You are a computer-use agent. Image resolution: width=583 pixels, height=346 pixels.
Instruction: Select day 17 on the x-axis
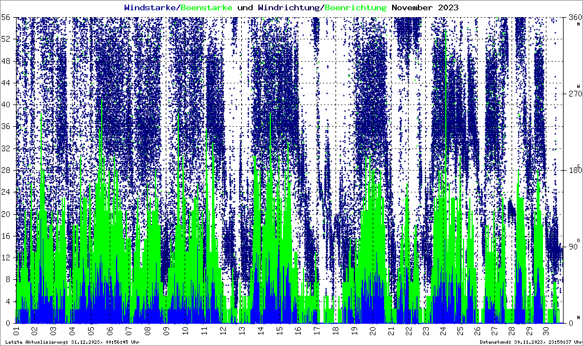[316, 331]
